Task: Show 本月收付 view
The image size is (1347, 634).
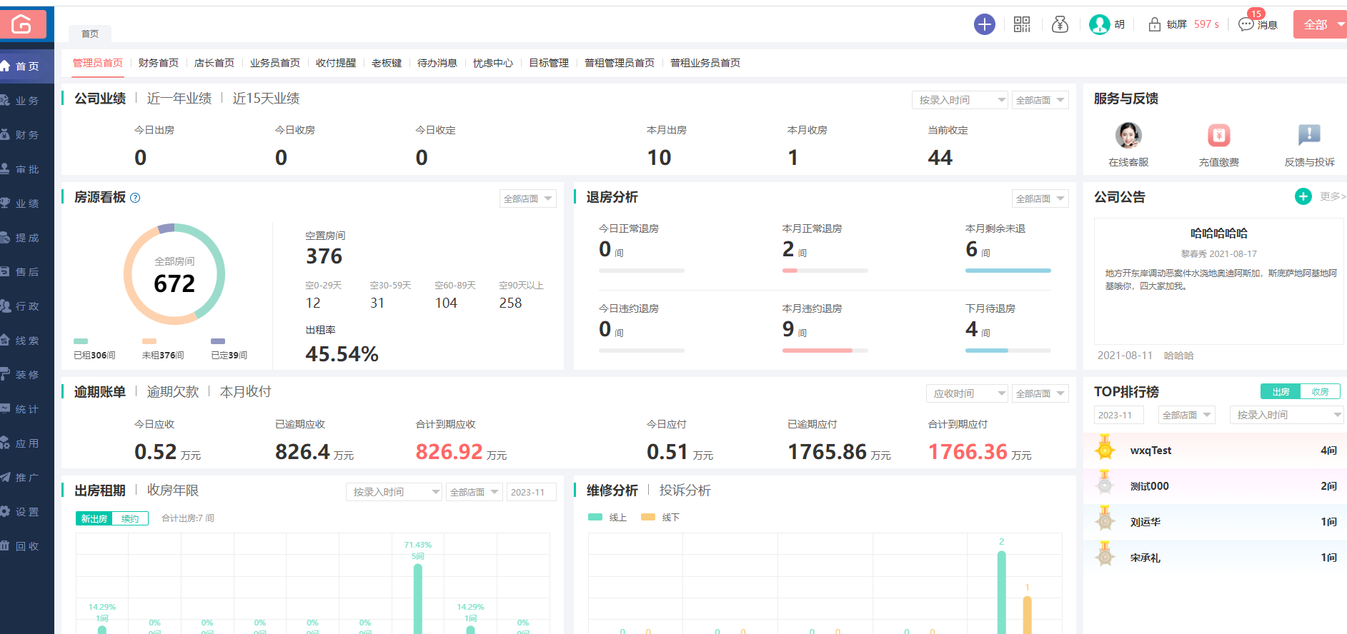Action: [x=246, y=392]
